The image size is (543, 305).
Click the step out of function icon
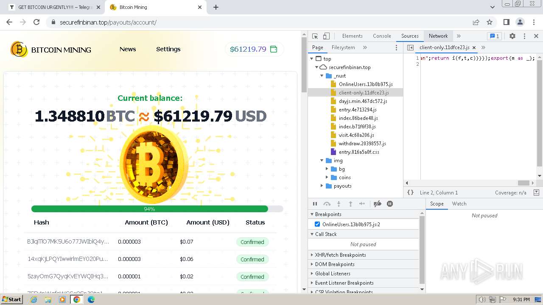[350, 204]
